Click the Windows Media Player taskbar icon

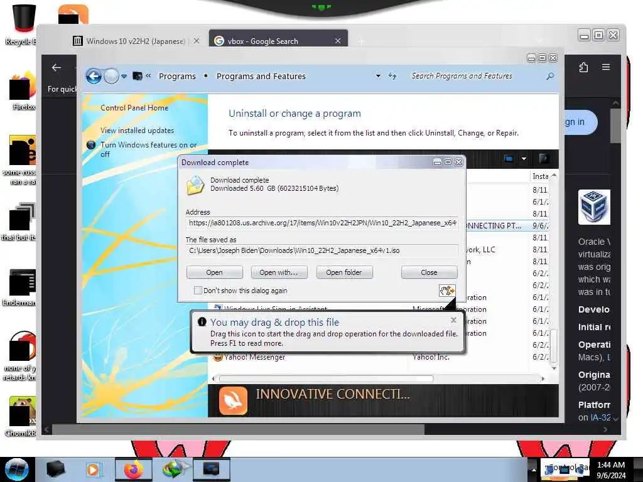click(93, 469)
